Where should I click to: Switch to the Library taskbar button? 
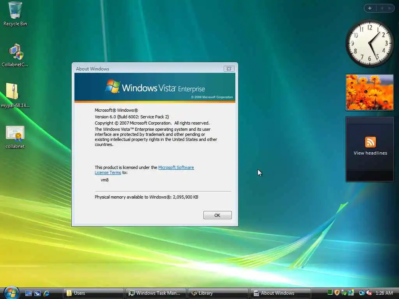218,293
